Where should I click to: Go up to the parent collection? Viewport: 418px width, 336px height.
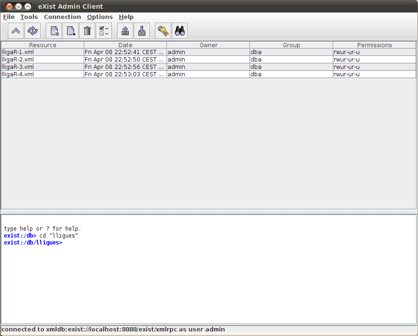click(x=16, y=31)
